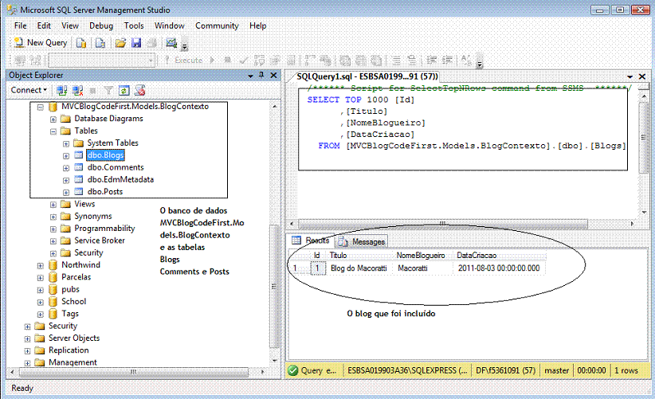Screen dimensions: 655x399
Task: Click the New Query toolbar button
Action: [x=41, y=42]
